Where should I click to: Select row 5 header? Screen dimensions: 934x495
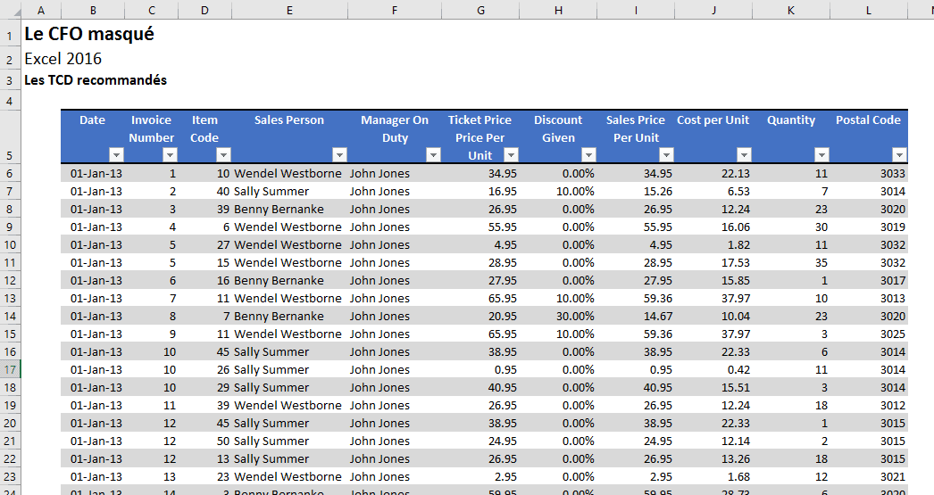10,154
